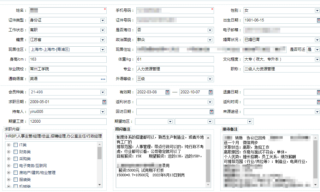The height and width of the screenshot is (192, 320).
Task: Click the 返利时间 date field
Action: click(x=282, y=102)
